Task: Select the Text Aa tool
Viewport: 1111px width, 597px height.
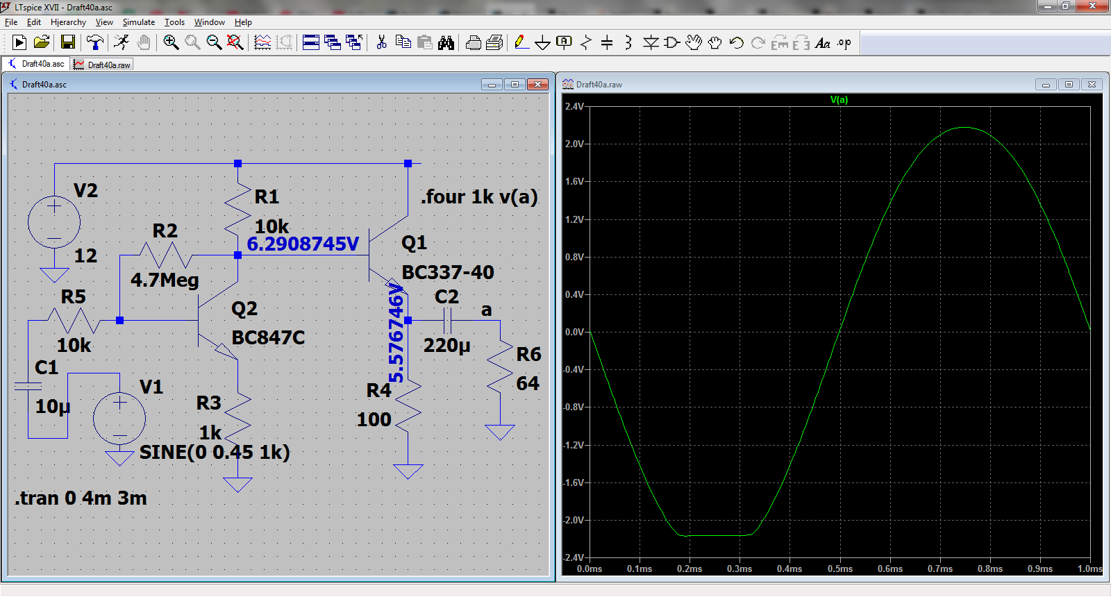Action: pos(822,43)
